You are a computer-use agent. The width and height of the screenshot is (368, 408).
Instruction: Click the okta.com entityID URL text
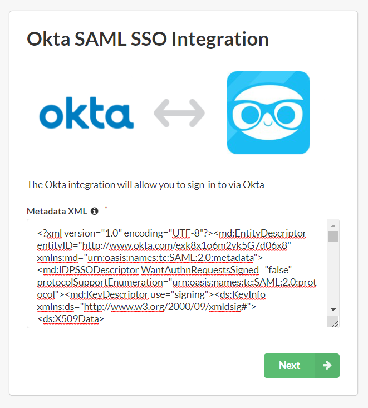coord(185,245)
